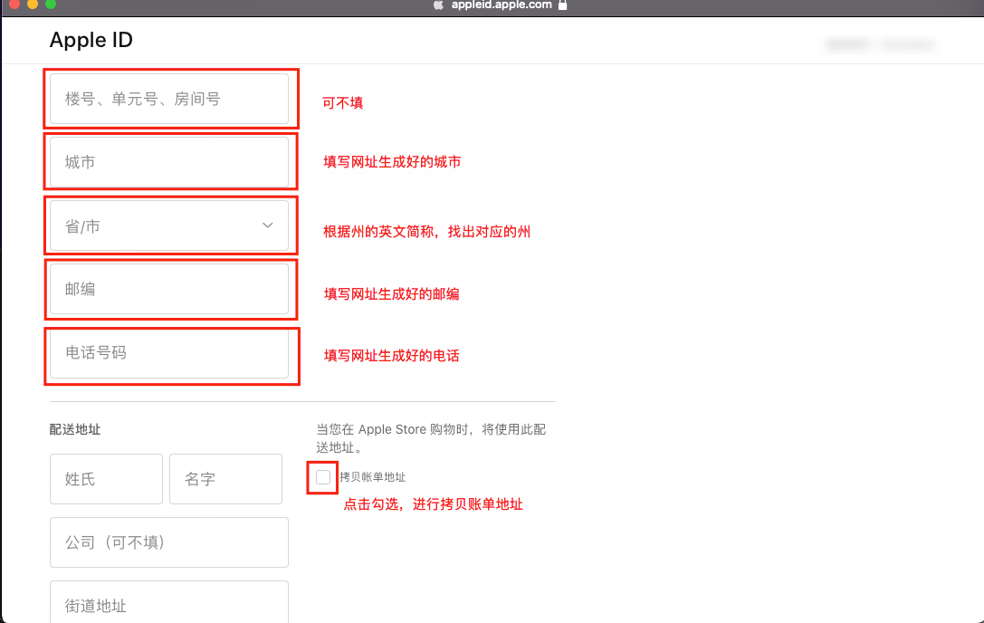The image size is (984, 623).
Task: Select the 电话号码 input field
Action: 170,355
